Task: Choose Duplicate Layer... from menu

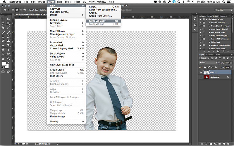Action: click(x=60, y=12)
